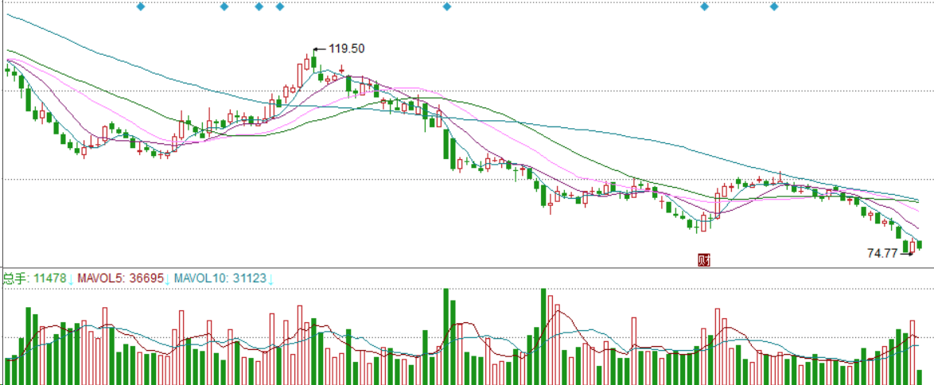
Task: Click the rightmost blue diamond event marker
Action: pyautogui.click(x=774, y=6)
